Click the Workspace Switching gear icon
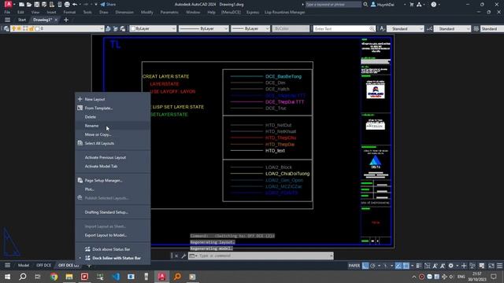 tap(451, 266)
